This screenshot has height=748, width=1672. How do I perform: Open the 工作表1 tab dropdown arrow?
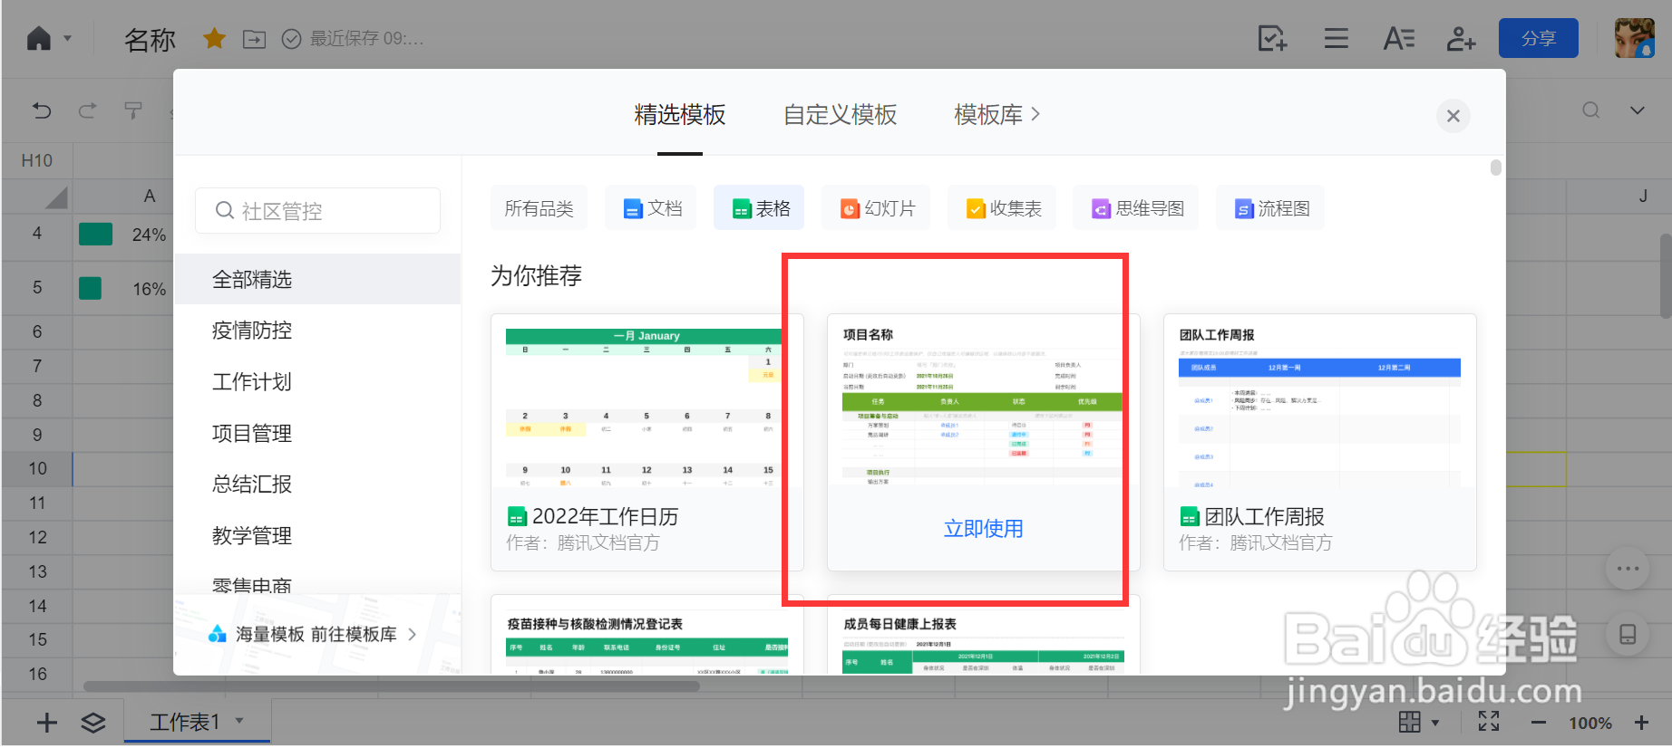(x=240, y=721)
